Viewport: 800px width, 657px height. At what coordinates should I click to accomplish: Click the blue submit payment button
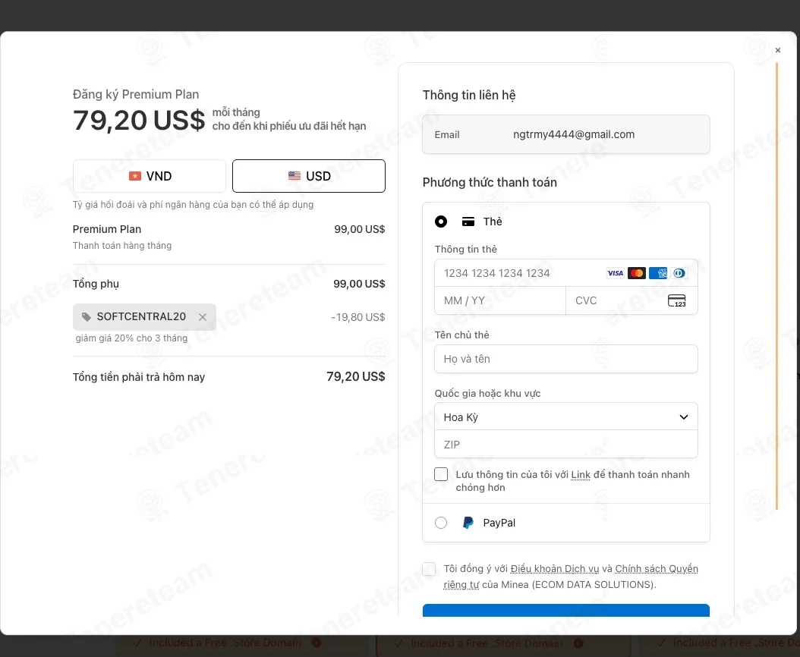point(565,611)
